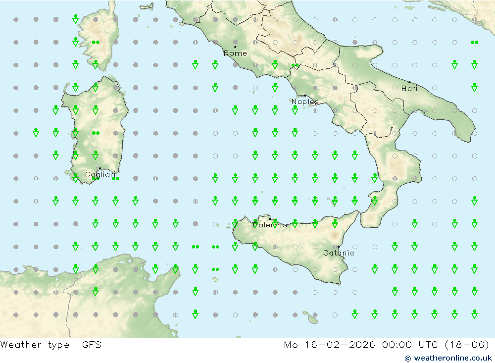Click the Catania city label
The width and height of the screenshot is (495, 363).
339,253
